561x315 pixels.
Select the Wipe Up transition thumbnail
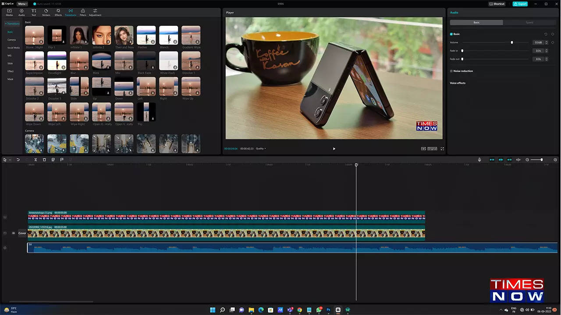[191, 87]
